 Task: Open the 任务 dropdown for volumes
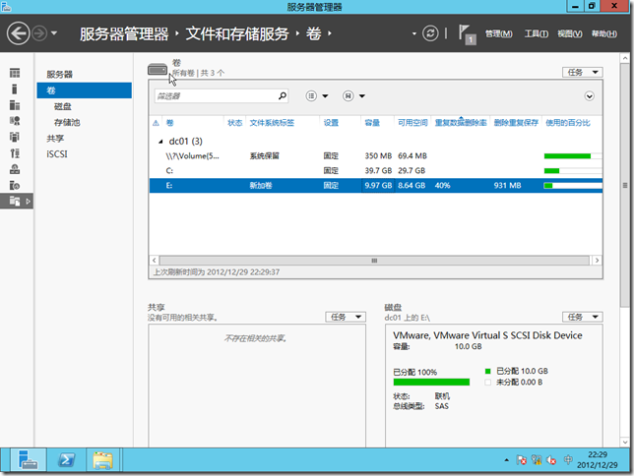582,73
